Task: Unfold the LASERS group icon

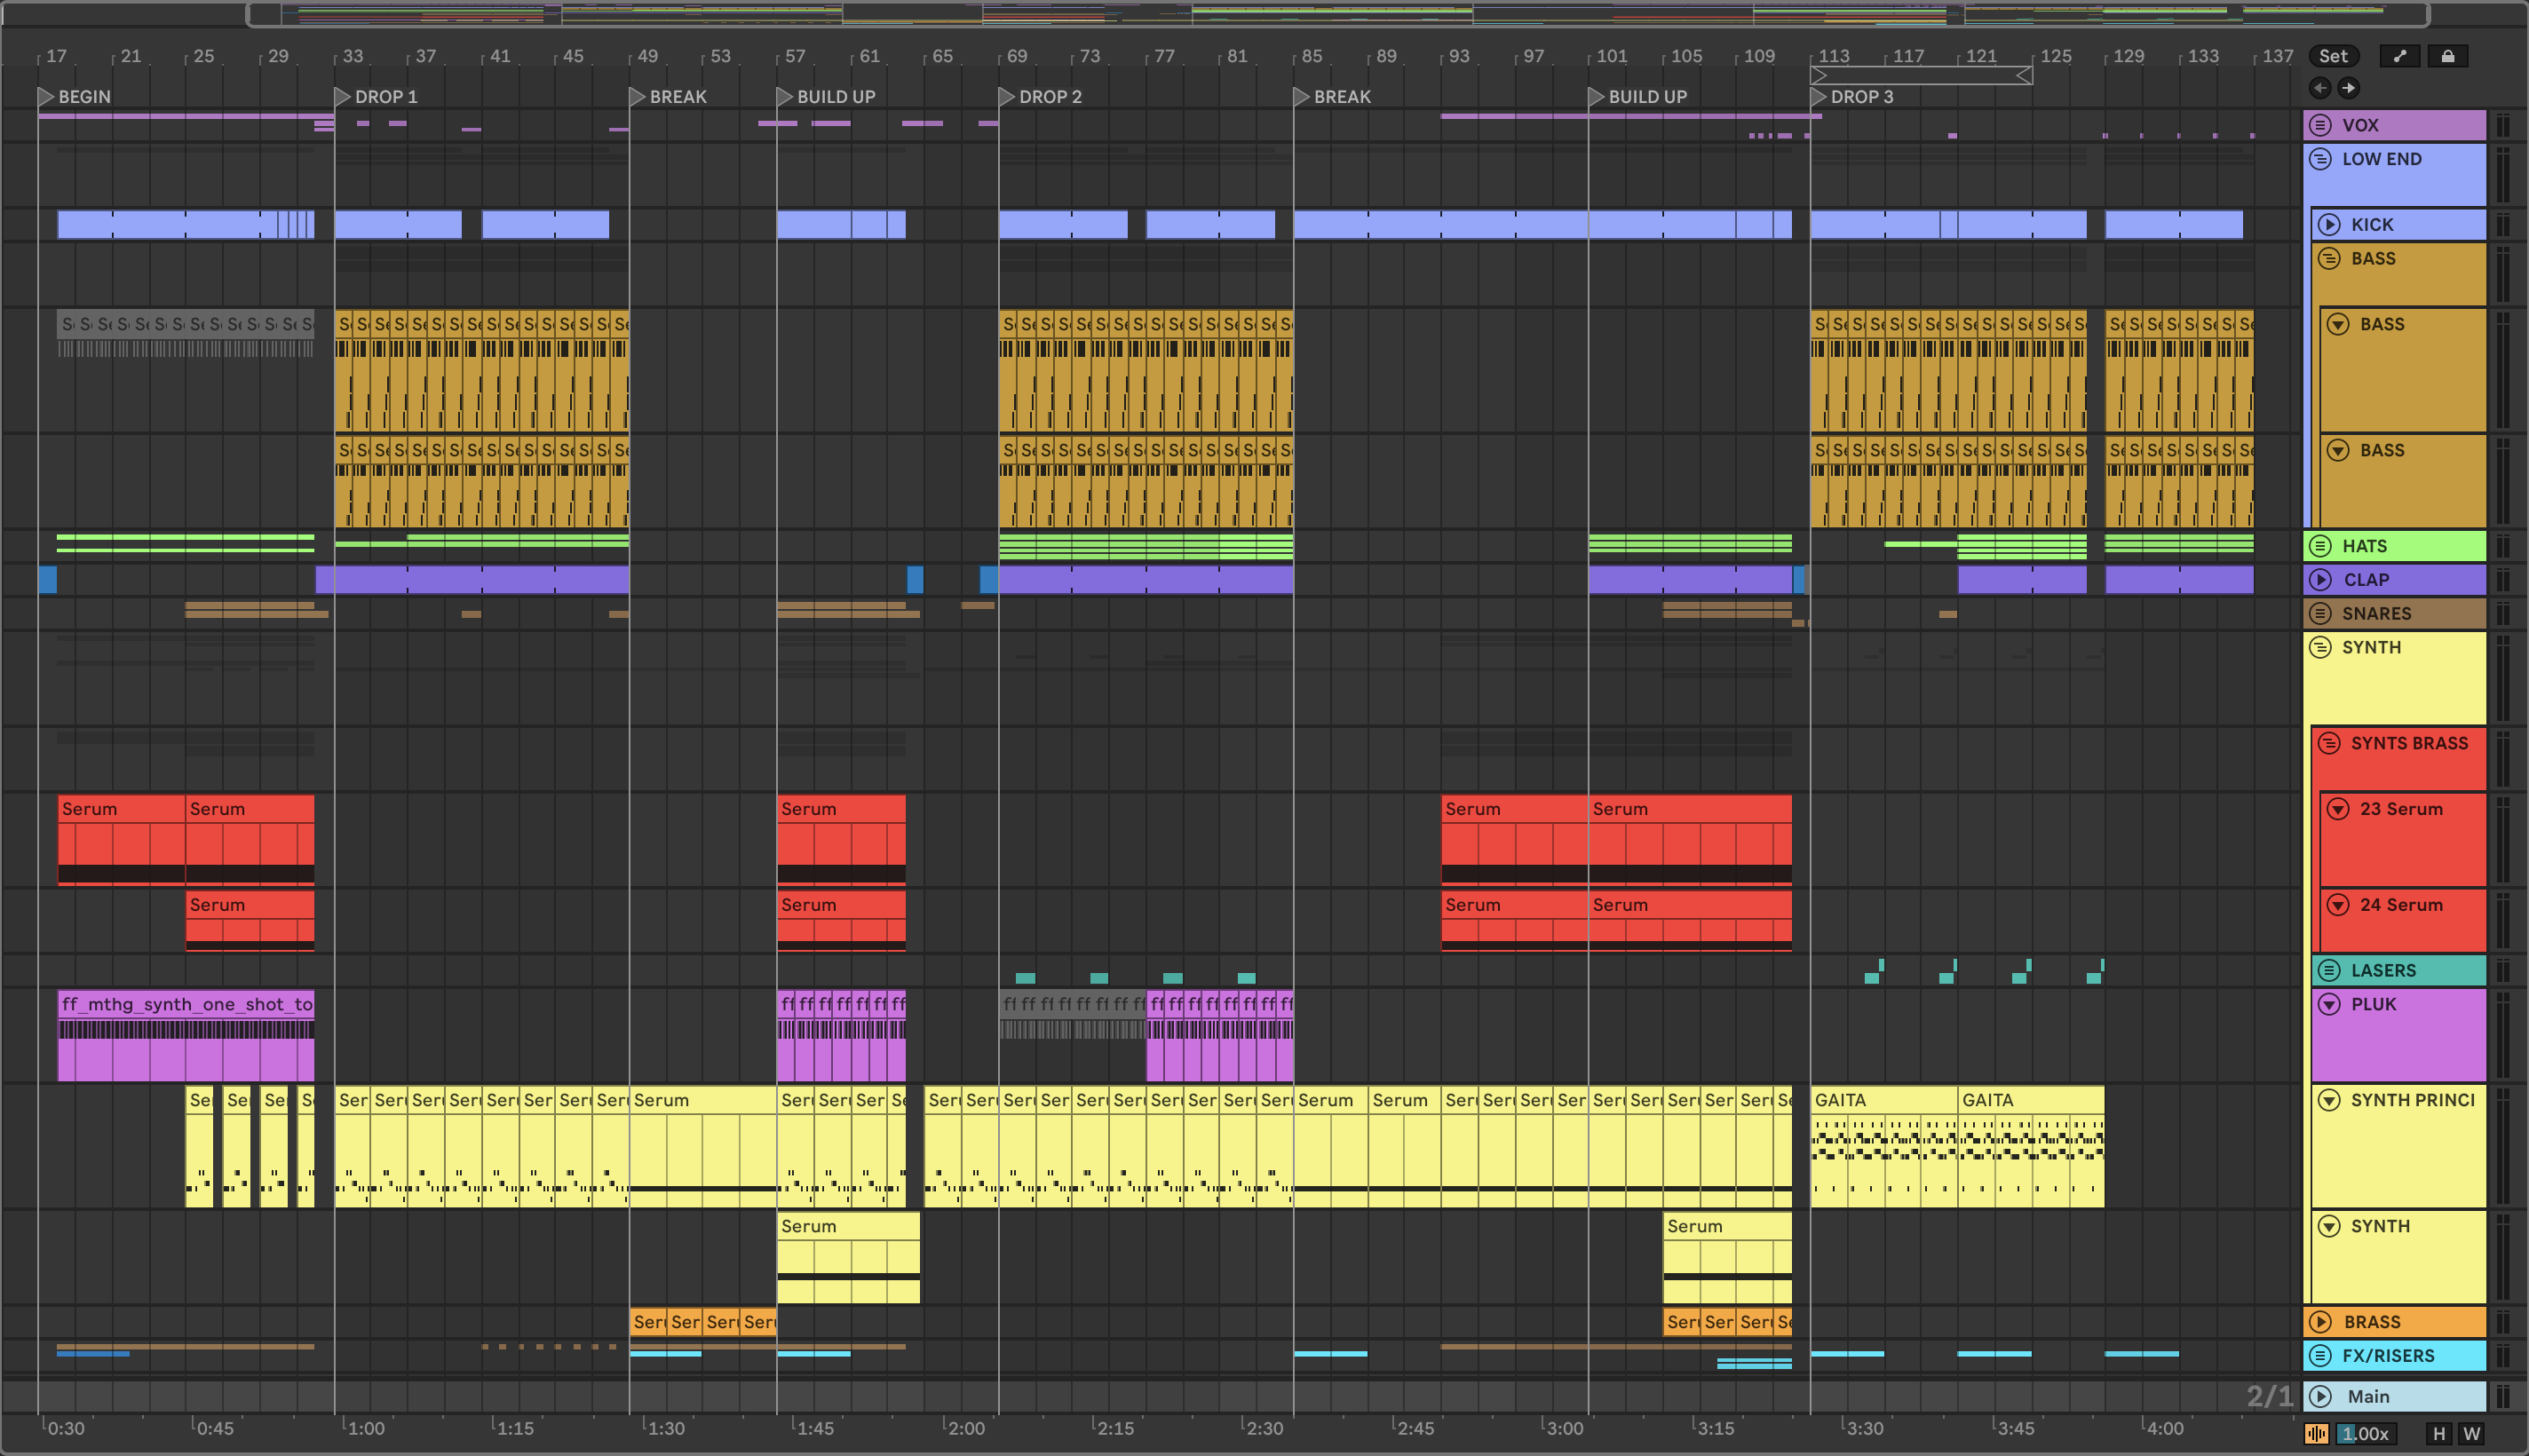Action: pyautogui.click(x=2329, y=970)
